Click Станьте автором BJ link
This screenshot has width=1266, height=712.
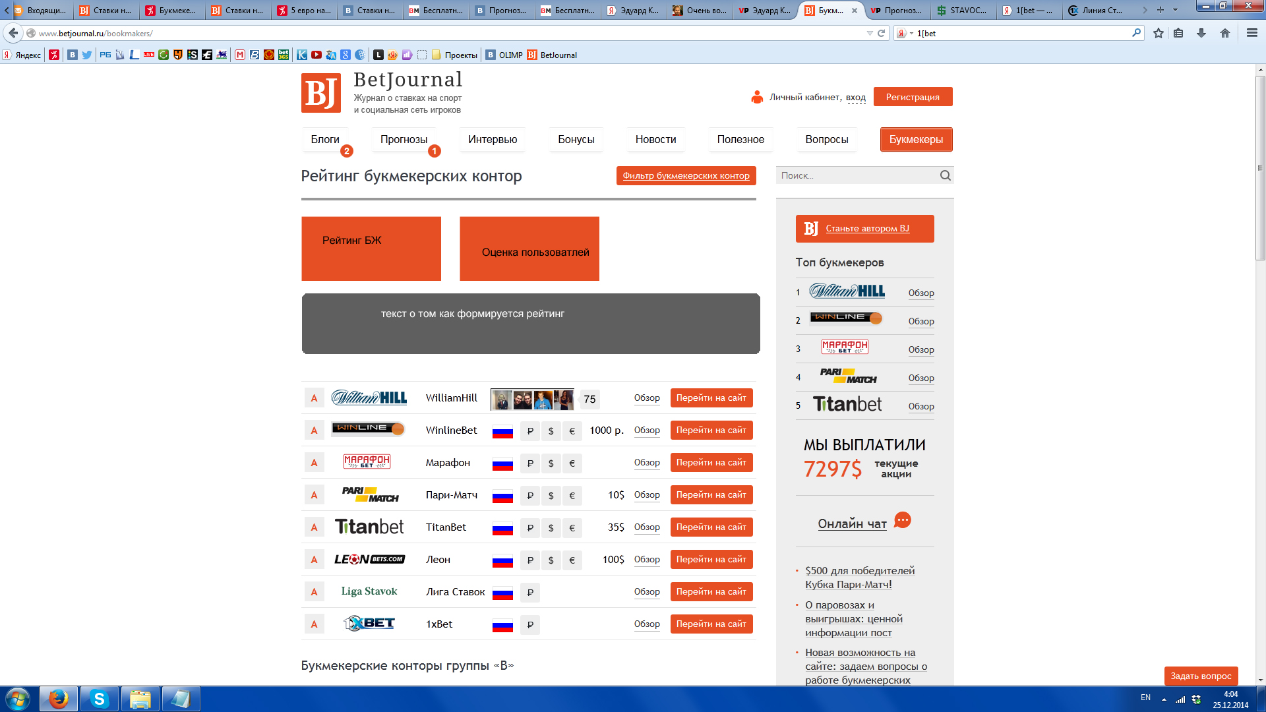pyautogui.click(x=867, y=228)
